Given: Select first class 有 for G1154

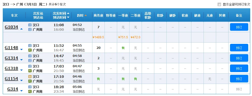Looking at the screenshot, I should tap(123, 79).
